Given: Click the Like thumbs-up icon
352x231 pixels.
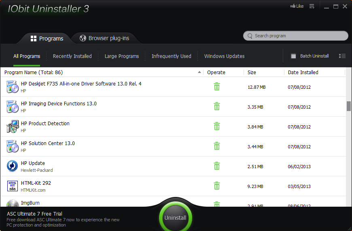Looking at the screenshot, I should (293, 6).
